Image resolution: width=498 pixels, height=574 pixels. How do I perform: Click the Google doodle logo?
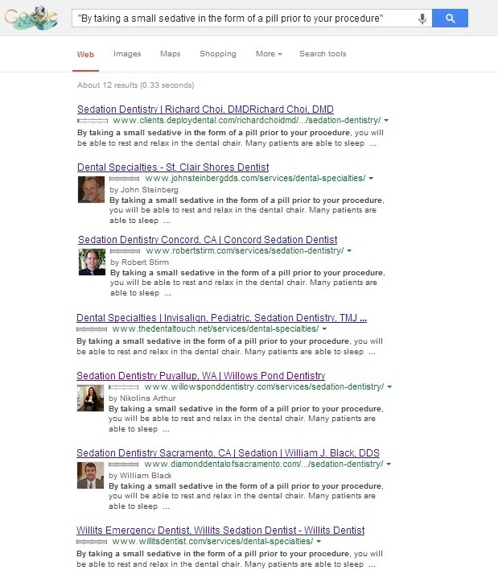coord(31,18)
